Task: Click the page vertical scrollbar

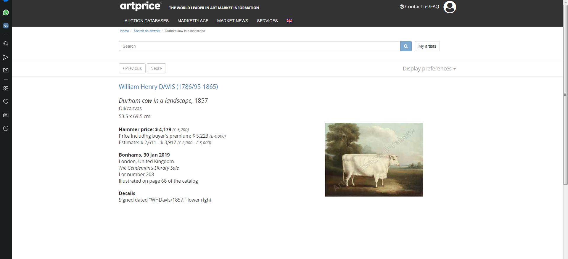Action: (565, 95)
